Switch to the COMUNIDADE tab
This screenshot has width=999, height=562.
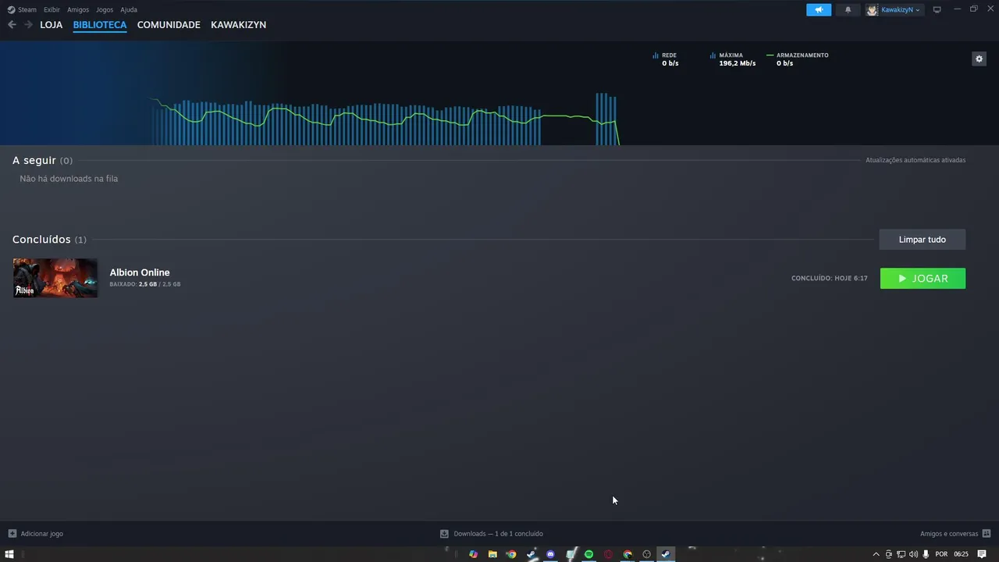(x=169, y=25)
